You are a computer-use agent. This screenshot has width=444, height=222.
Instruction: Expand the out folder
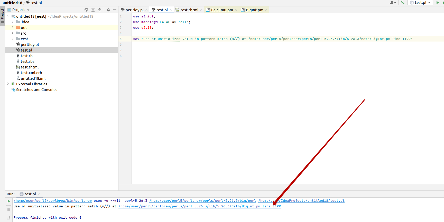point(13,27)
